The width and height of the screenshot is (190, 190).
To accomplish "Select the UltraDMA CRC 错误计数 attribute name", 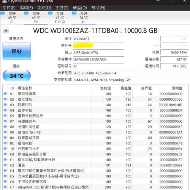I will click(54, 187).
